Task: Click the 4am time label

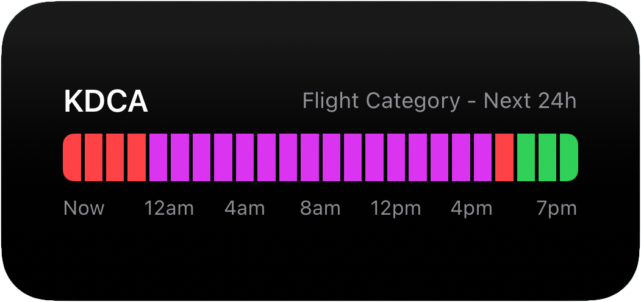Action: pos(245,208)
